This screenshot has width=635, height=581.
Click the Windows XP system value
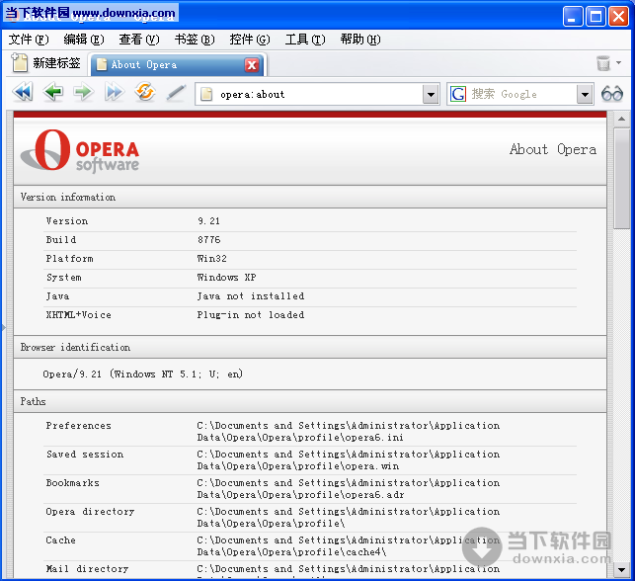point(226,278)
